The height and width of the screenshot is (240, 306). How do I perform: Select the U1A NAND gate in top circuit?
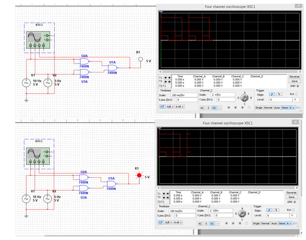(112, 67)
